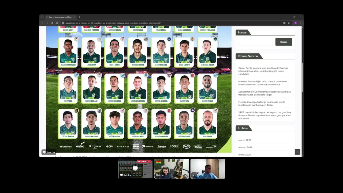Click Jesús Maraude's player card

point(114,124)
